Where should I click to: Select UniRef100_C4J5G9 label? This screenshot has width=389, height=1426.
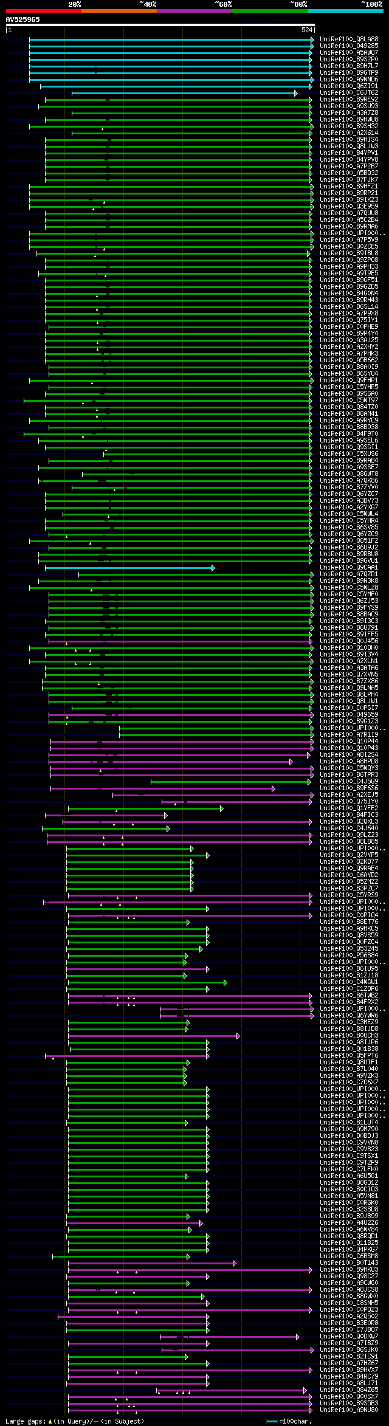point(349,781)
